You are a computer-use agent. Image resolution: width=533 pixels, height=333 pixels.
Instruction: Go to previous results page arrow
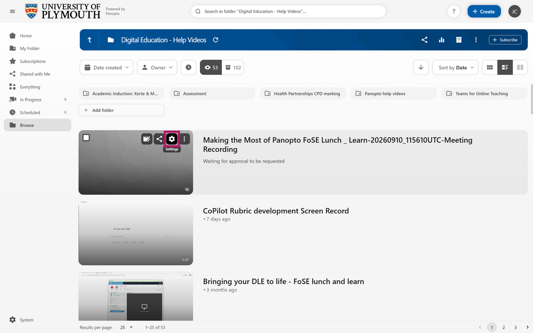pos(480,327)
